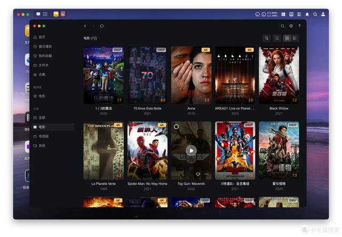The width and height of the screenshot is (342, 237).
Task: Open the filter options button
Action: (x=267, y=38)
